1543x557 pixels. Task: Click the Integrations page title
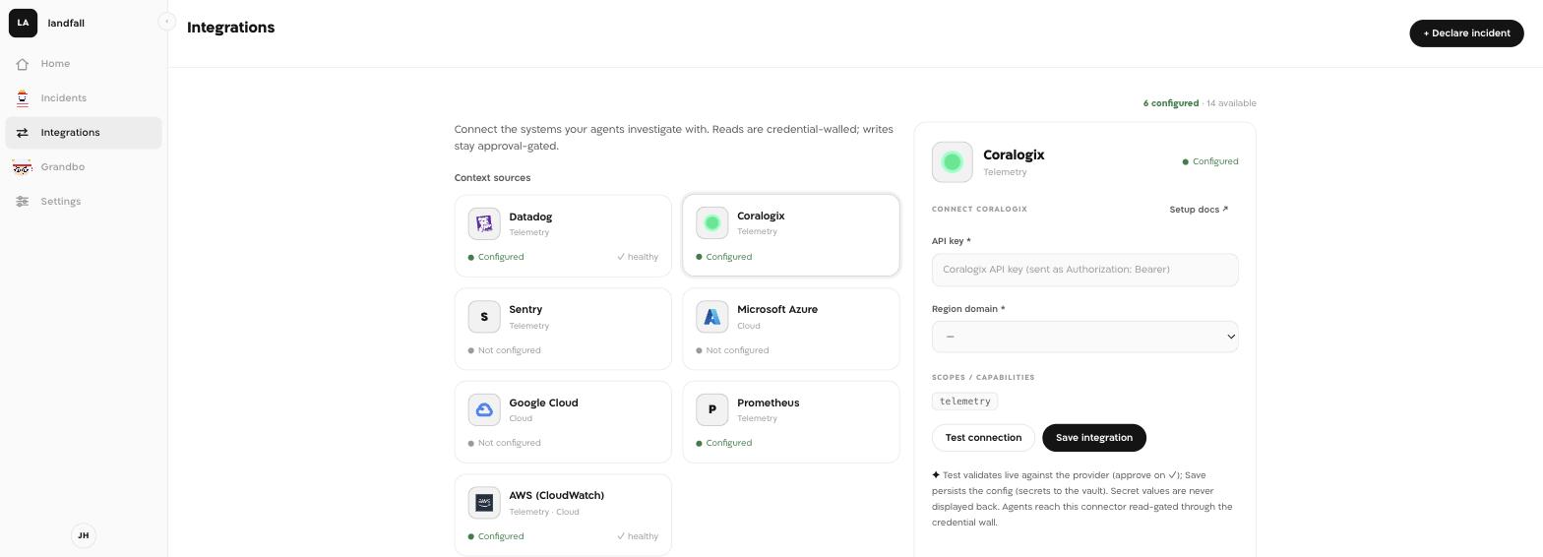point(230,28)
